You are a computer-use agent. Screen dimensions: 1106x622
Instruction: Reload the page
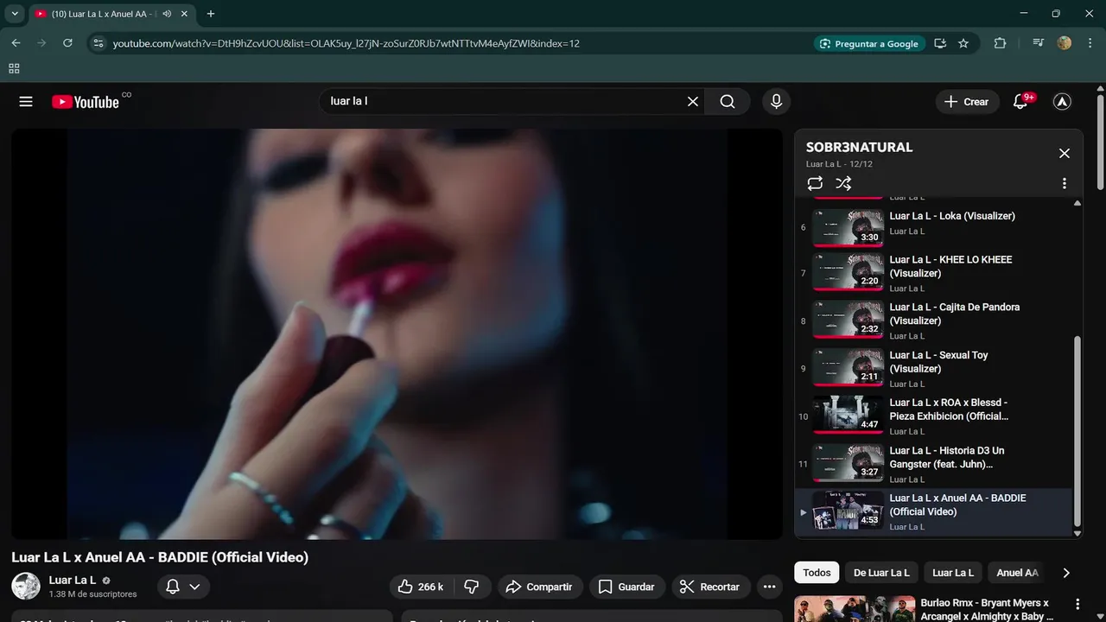tap(67, 43)
